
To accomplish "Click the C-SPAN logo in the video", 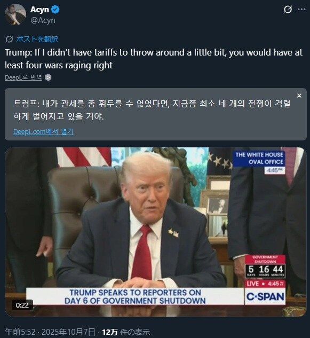I will 265,296.
